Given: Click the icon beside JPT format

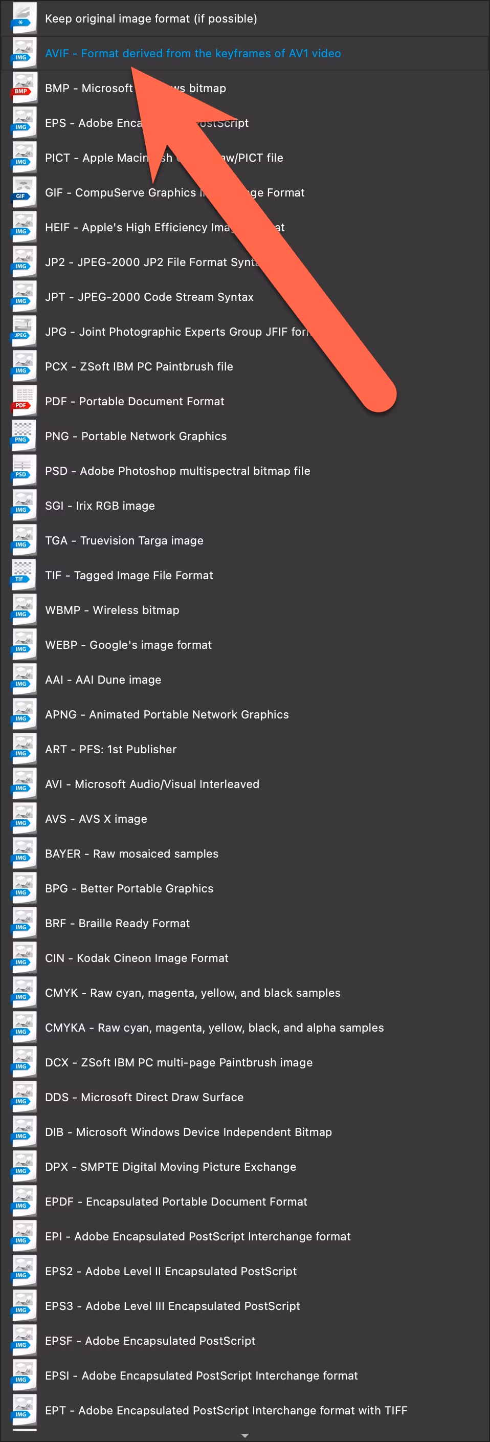Looking at the screenshot, I should pos(24,297).
